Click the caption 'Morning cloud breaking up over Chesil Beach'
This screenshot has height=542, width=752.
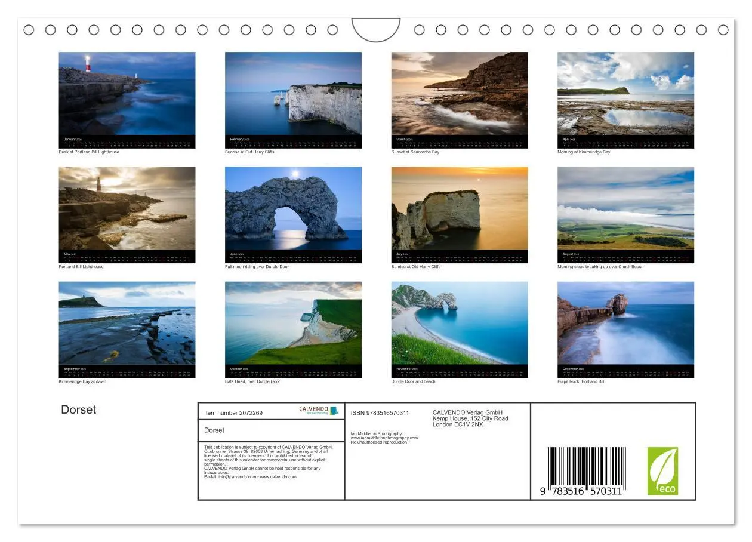click(x=600, y=267)
